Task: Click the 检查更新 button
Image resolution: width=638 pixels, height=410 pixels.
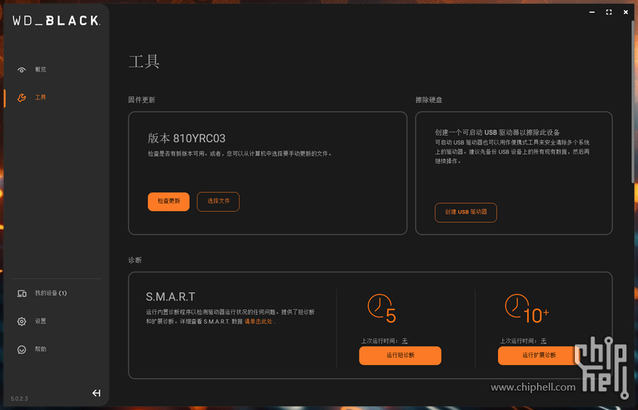Action: point(169,201)
